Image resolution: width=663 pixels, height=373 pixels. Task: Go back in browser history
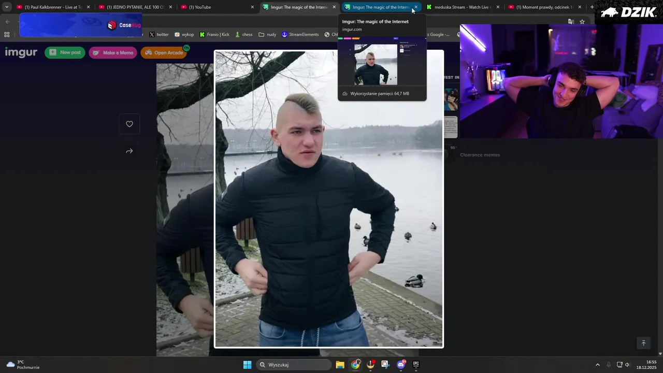pyautogui.click(x=7, y=22)
